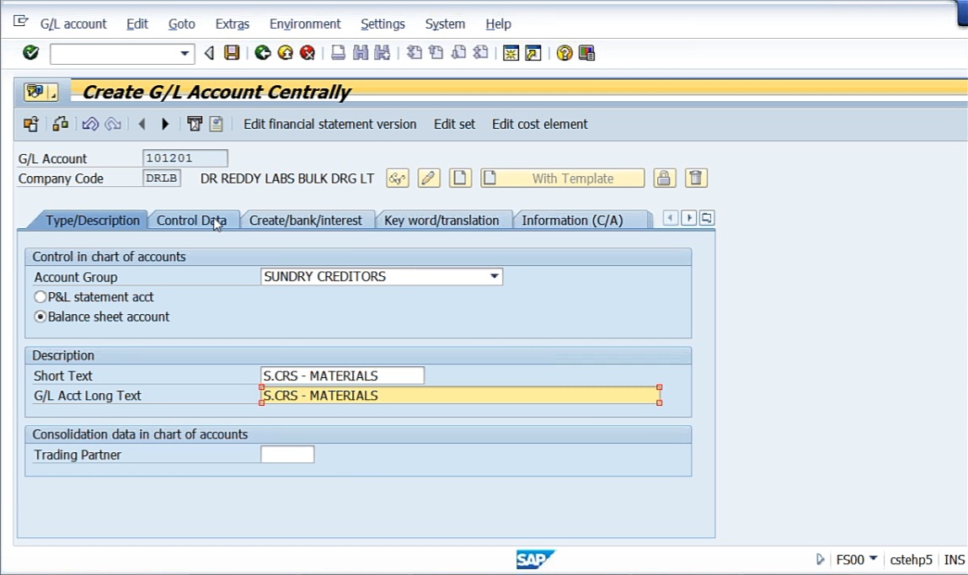The height and width of the screenshot is (575, 968).
Task: Open the FS00 status bar dropdown arrow
Action: pos(873,558)
